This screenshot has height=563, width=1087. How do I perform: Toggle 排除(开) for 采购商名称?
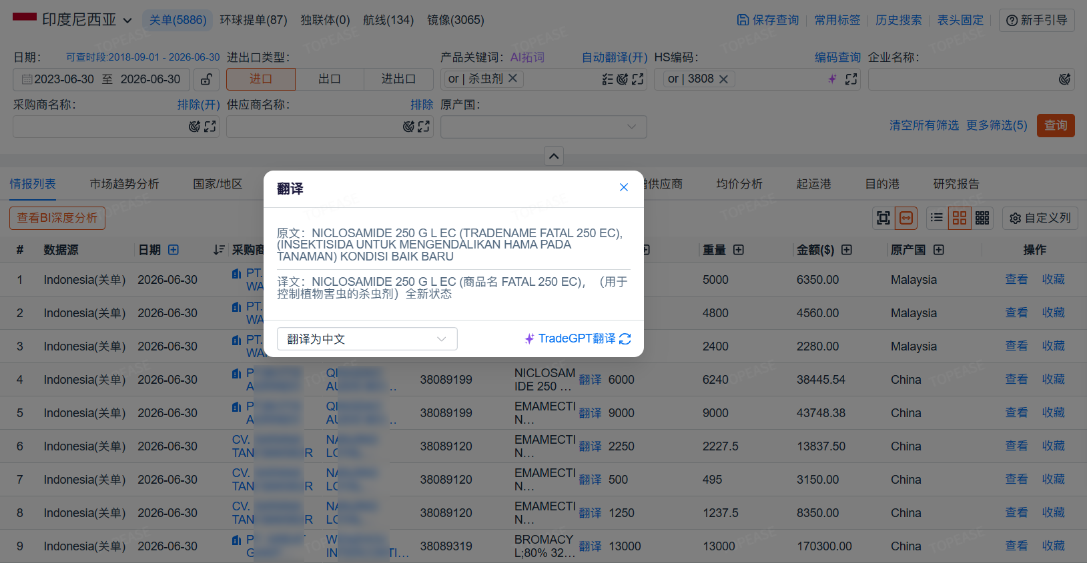tap(199, 105)
